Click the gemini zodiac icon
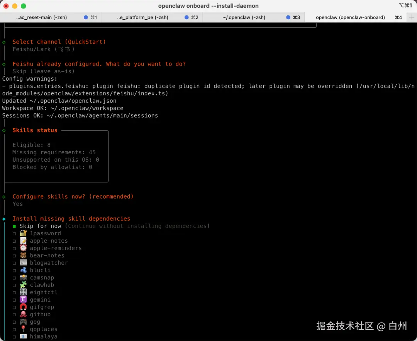 click(23, 300)
